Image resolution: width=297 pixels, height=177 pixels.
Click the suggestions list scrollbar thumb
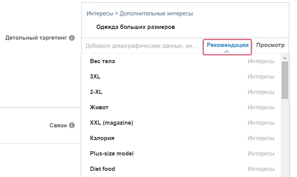(285, 80)
